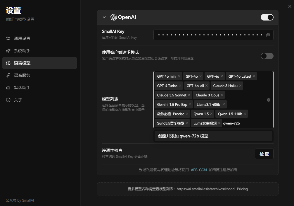294x206 pixels.
Task: Click the 检查 connectivity button
Action: pyautogui.click(x=264, y=154)
